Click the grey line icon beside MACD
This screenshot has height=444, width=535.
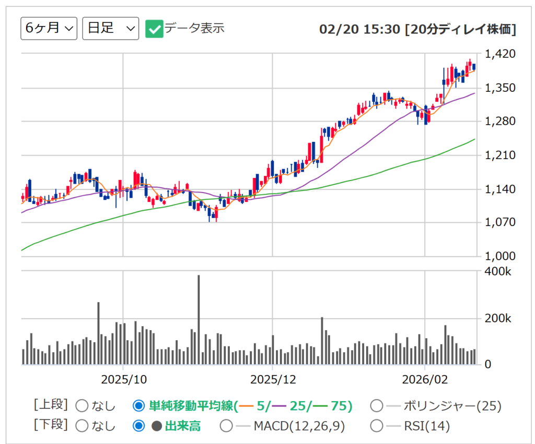coord(243,426)
